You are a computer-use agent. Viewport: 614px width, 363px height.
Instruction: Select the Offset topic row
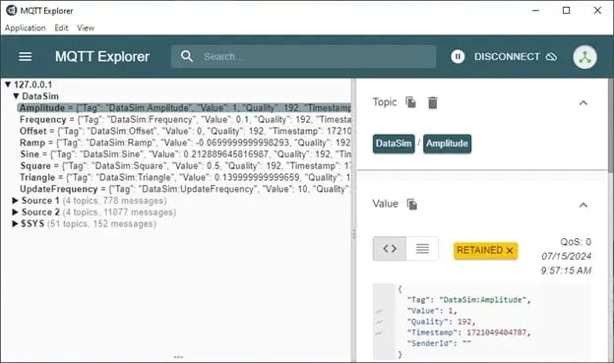point(185,131)
